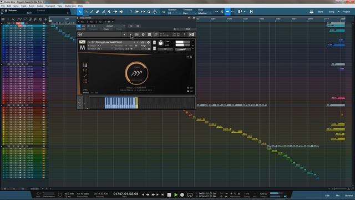Expand the Song dropdown arrow

pyautogui.click(x=338, y=12)
